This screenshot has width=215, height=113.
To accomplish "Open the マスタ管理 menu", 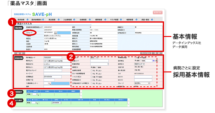I will click(x=114, y=20).
